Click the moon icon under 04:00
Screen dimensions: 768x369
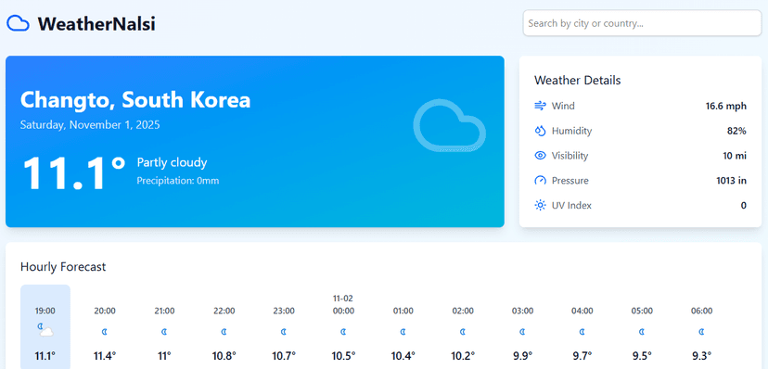point(582,332)
